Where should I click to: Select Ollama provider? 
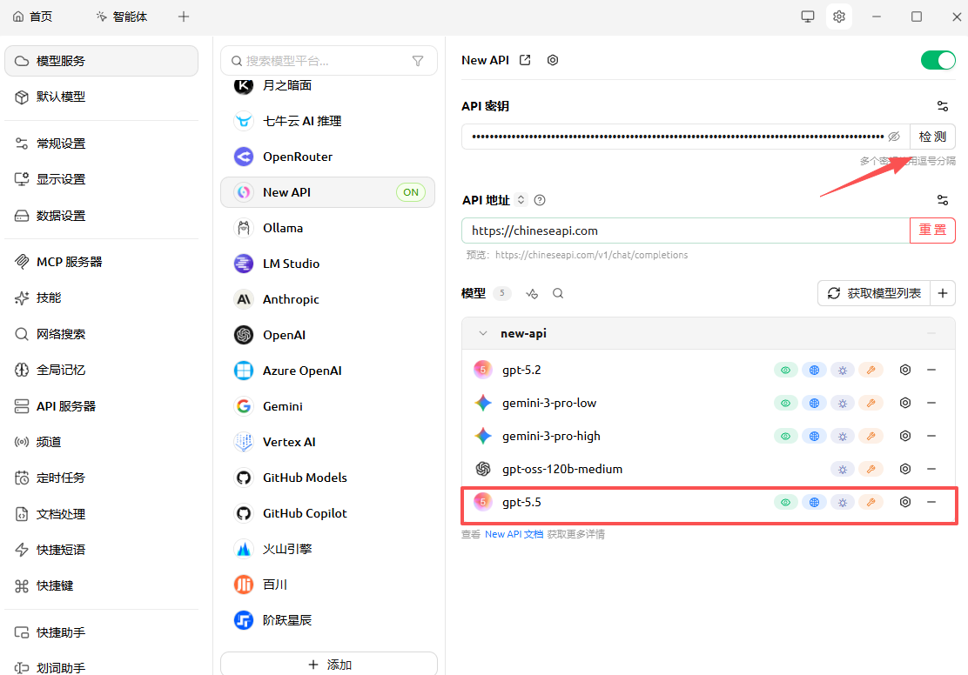pos(328,228)
